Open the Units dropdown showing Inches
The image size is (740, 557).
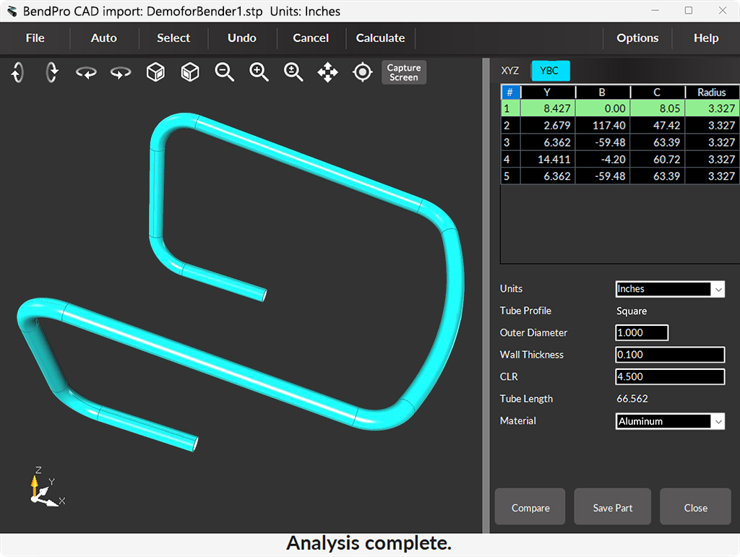pos(670,289)
